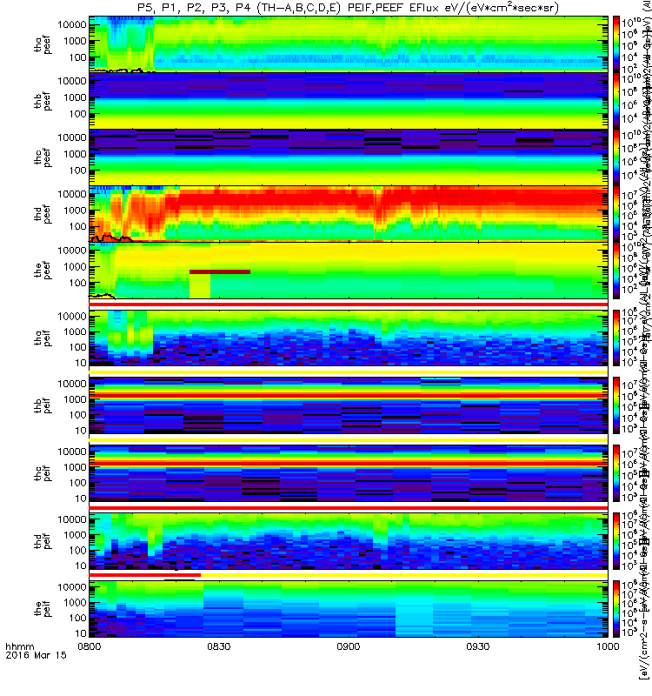
Task: Click the color bar beside the peef panel
Action: coord(616,271)
